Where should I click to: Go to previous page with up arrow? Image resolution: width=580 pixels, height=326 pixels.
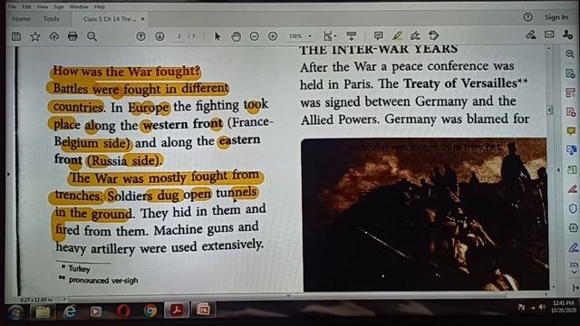click(140, 36)
